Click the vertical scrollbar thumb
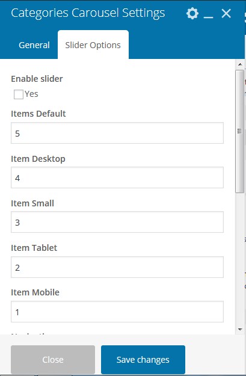This screenshot has height=376, width=246. (x=239, y=131)
